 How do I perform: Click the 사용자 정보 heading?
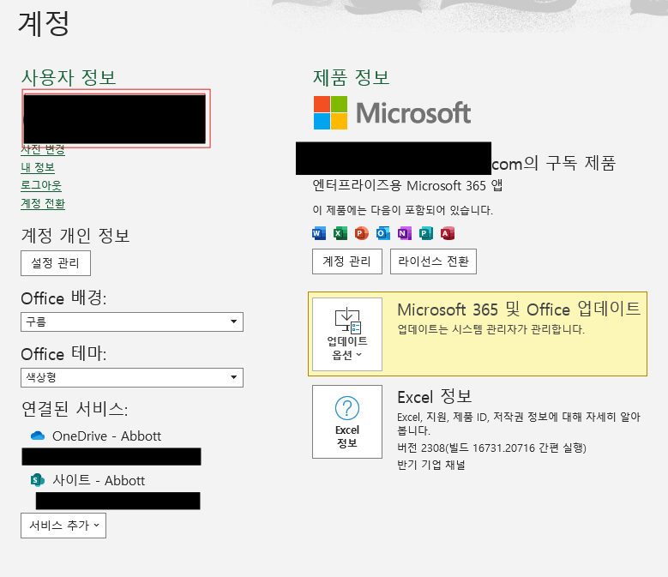pos(69,77)
